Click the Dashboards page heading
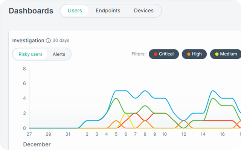The height and width of the screenshot is (150, 241). [x=31, y=11]
